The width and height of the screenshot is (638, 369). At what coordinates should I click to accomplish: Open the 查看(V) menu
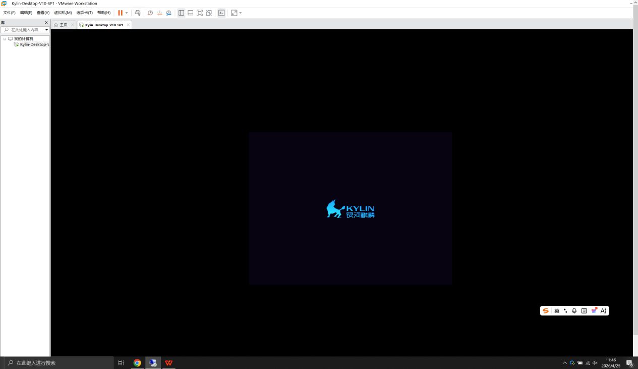point(43,13)
